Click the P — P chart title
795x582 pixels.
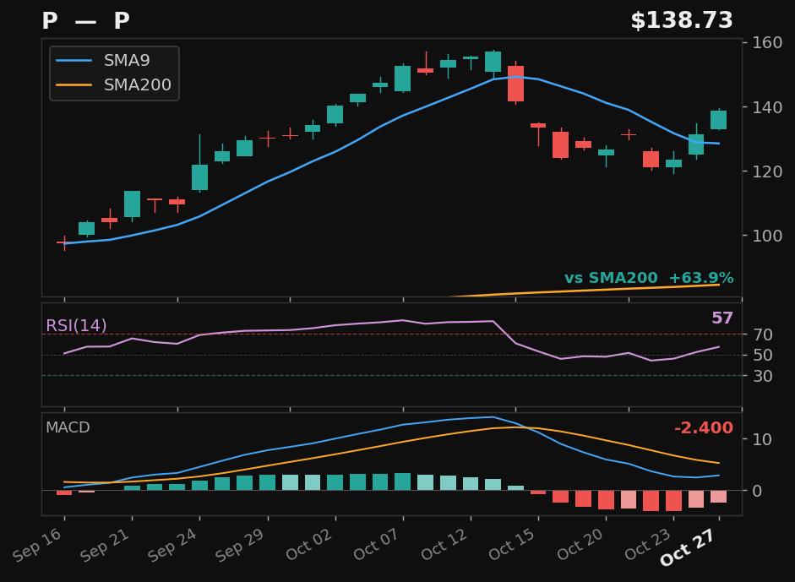[x=85, y=21]
